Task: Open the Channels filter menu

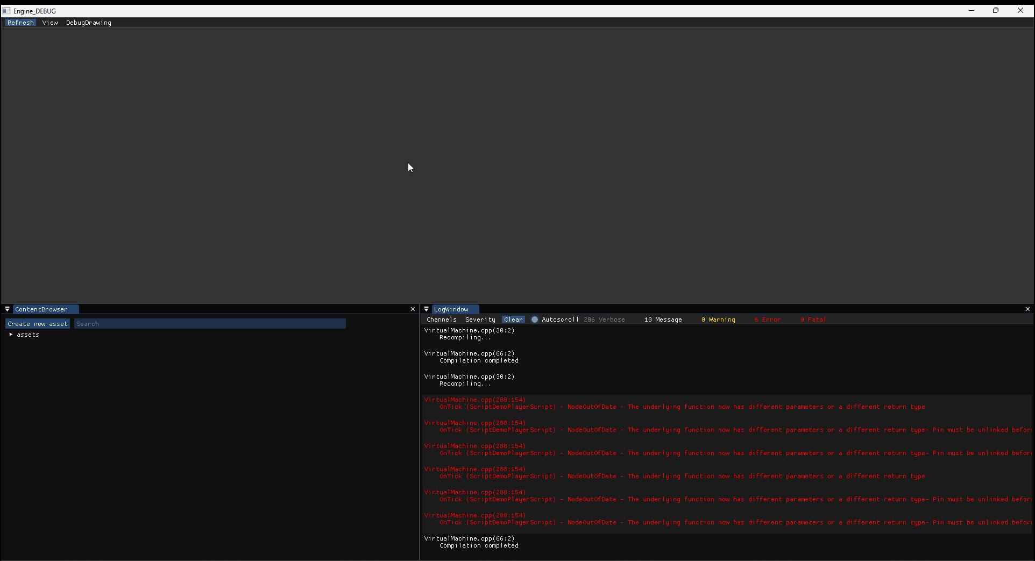Action: tap(442, 319)
